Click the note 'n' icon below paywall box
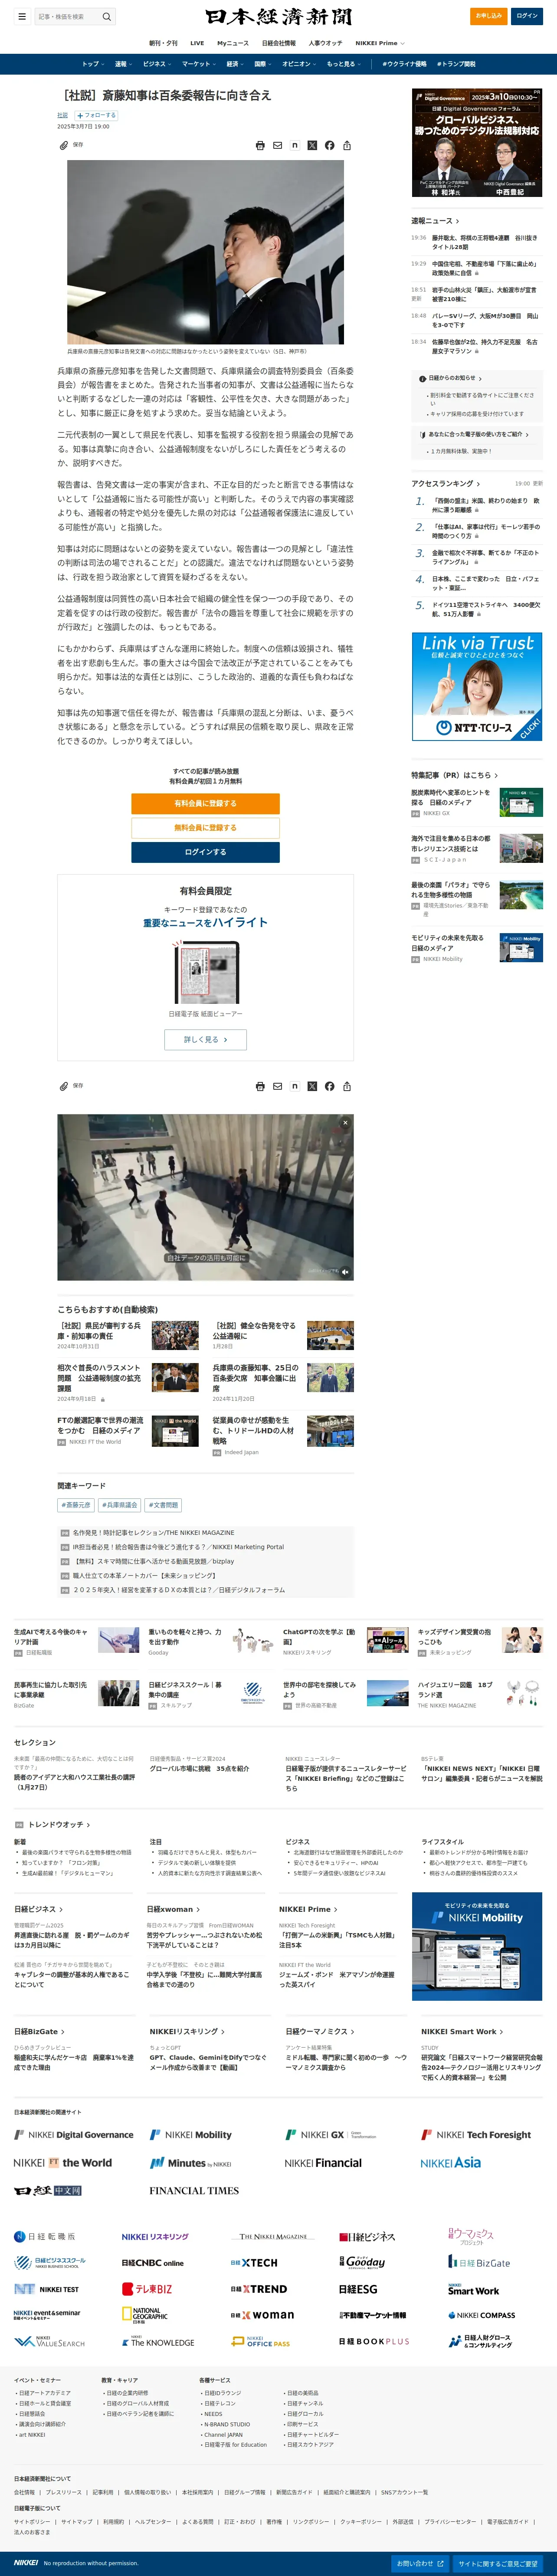The image size is (557, 2576). click(295, 1086)
